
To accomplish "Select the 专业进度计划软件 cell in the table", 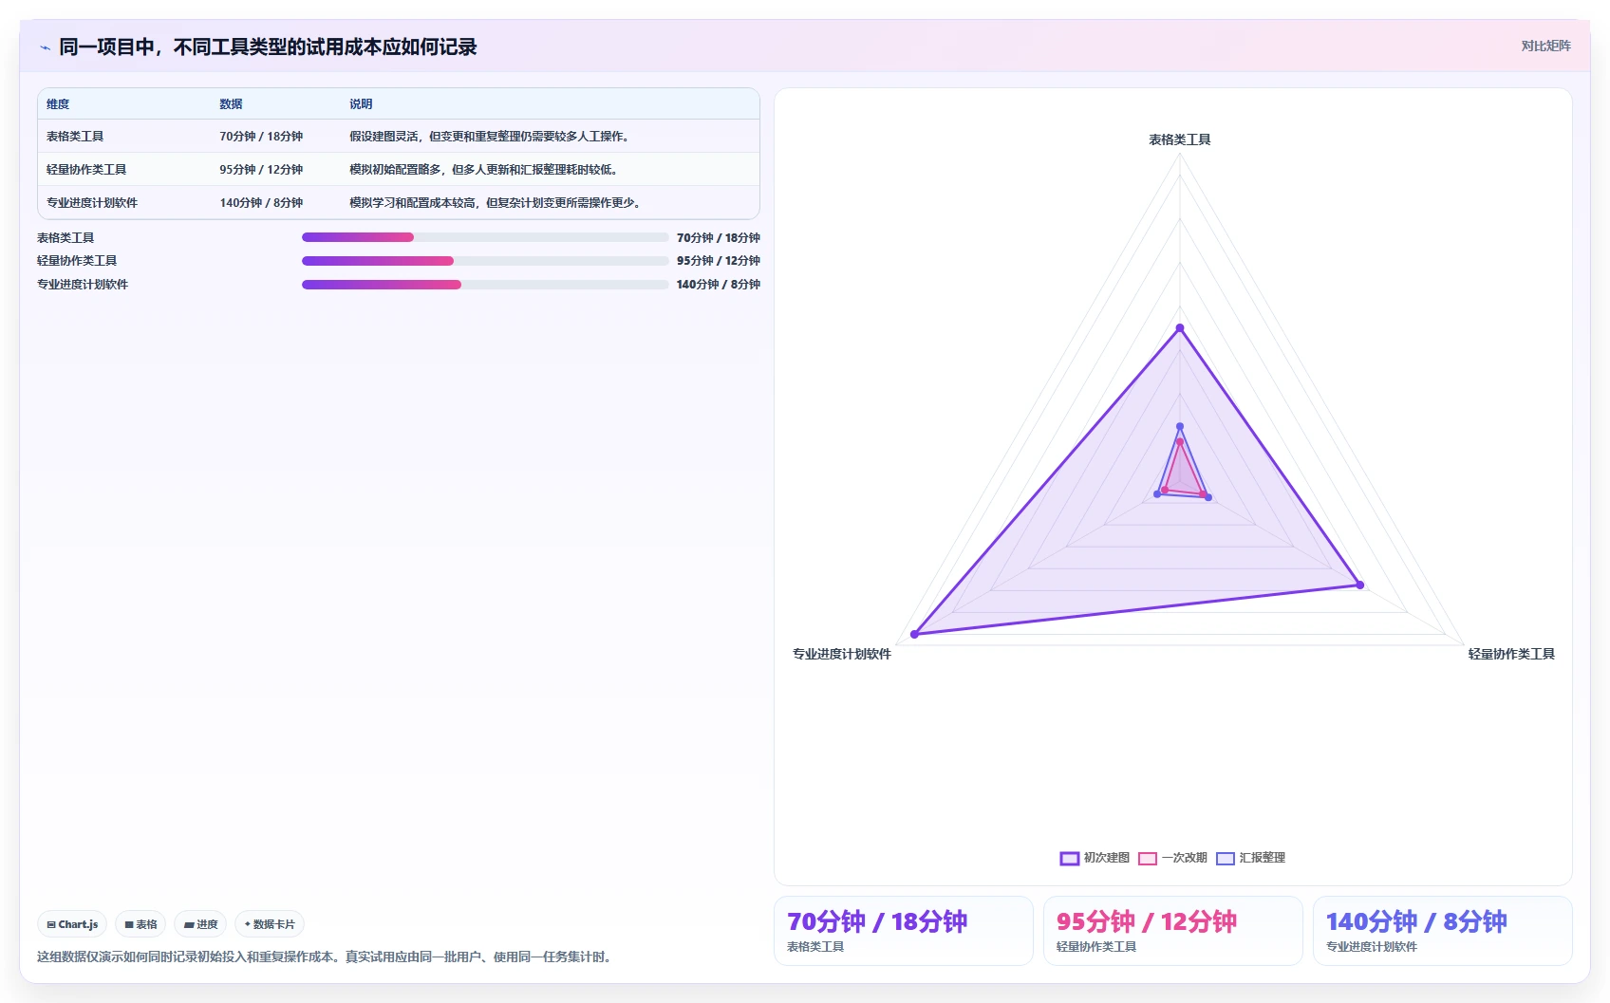I will 92,203.
